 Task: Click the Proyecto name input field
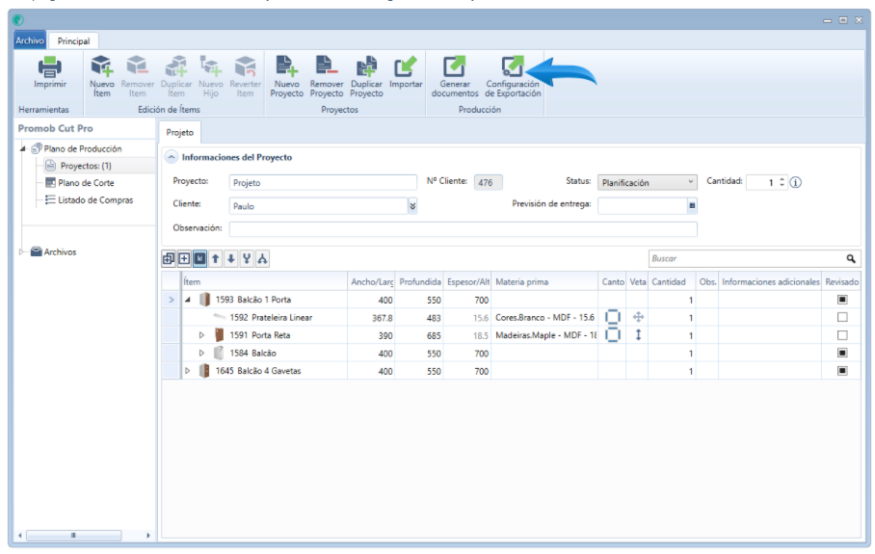point(323,182)
